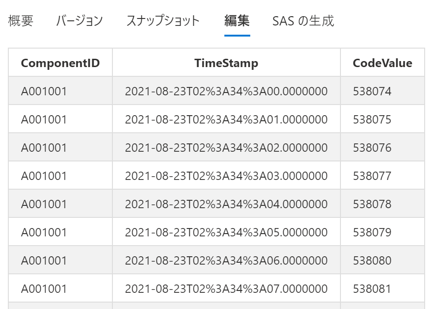439x309 pixels.
Task: Select the CodeValue cell 538074
Action: click(372, 91)
